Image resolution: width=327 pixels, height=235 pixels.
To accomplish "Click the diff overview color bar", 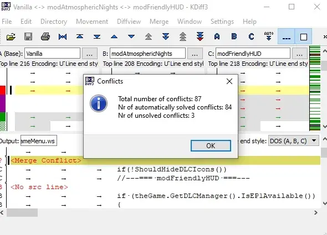I will (315, 88).
